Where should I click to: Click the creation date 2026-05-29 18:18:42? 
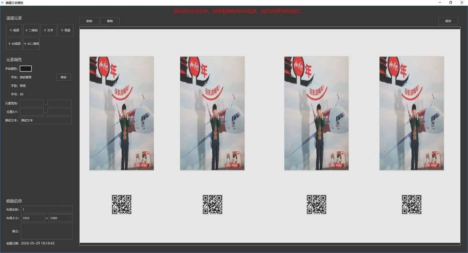(38, 243)
